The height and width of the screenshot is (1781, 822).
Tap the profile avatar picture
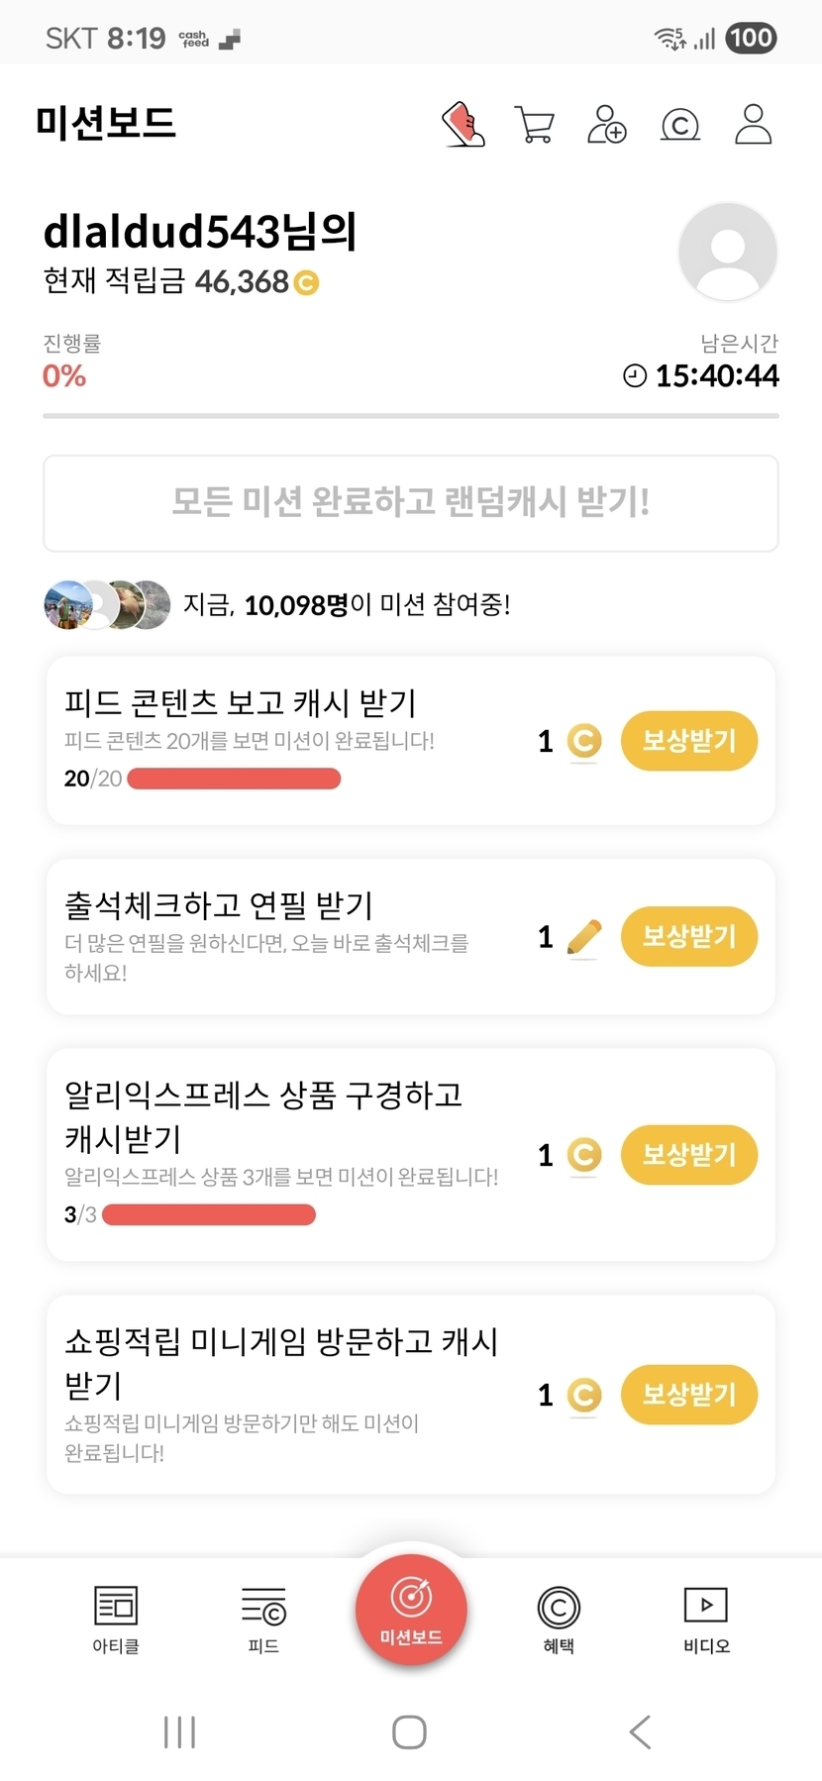(727, 252)
